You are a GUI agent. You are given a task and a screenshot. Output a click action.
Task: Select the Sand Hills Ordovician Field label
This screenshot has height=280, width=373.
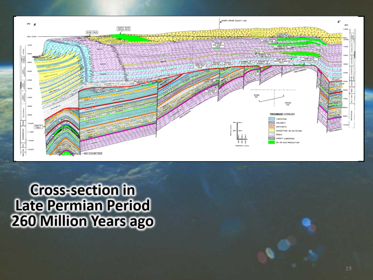click(x=309, y=60)
